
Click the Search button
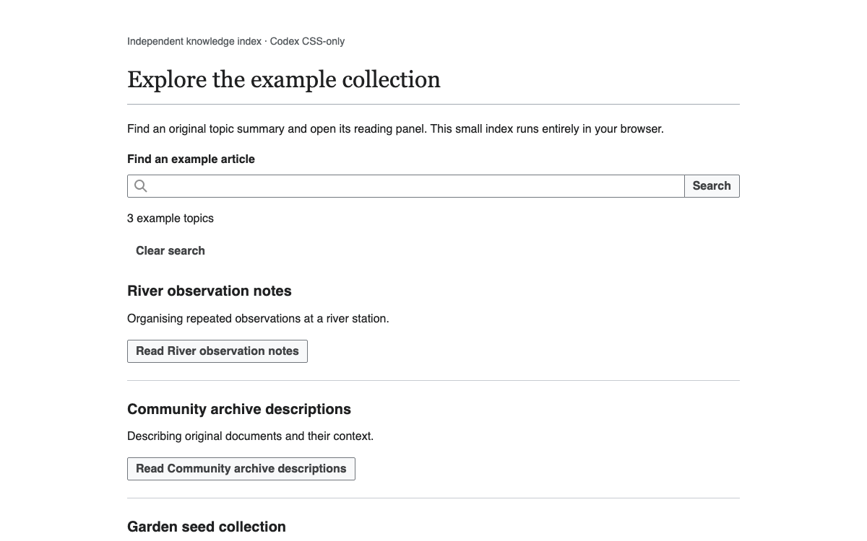click(x=712, y=186)
